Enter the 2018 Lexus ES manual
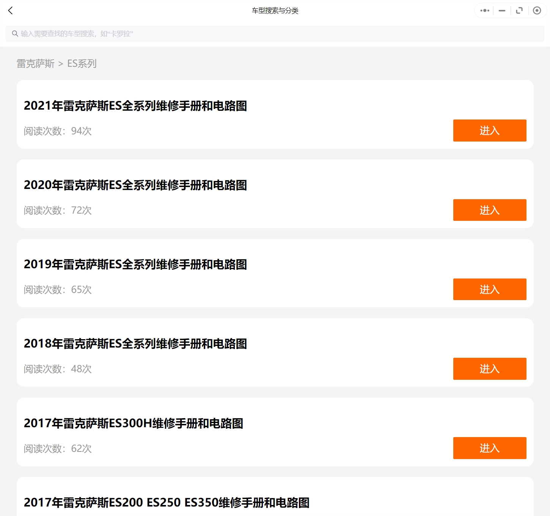The image size is (550, 516). coord(489,368)
